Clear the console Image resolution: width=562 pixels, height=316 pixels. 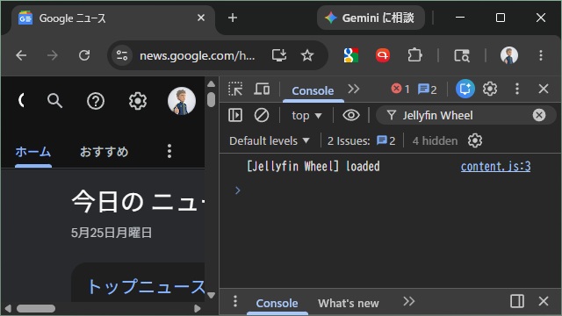click(x=262, y=115)
